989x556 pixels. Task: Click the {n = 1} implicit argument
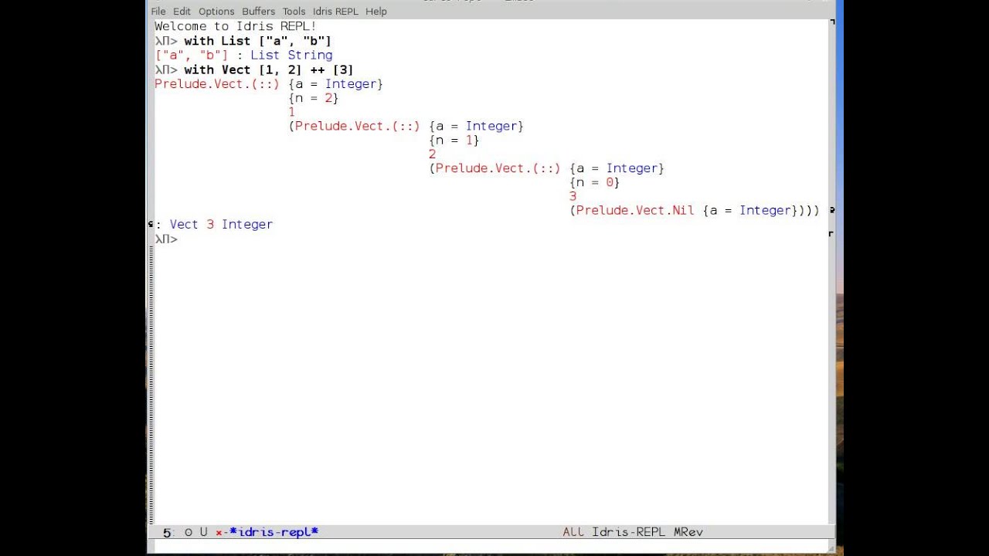tap(454, 140)
